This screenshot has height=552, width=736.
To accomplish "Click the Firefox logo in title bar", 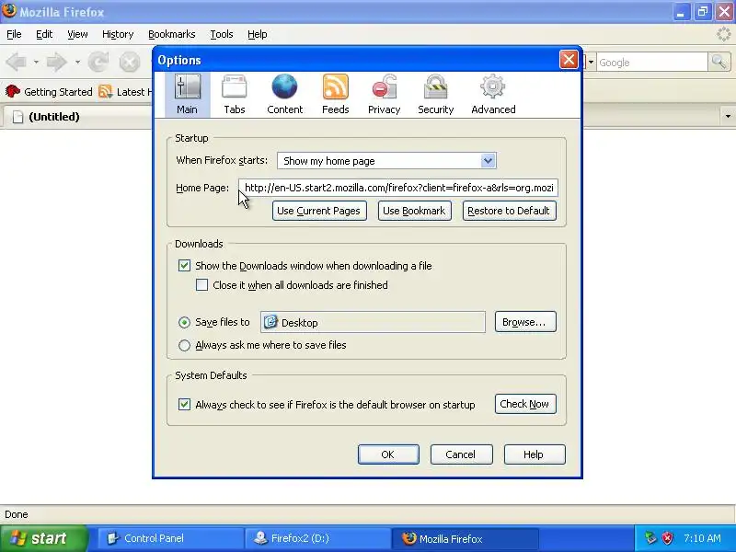I will (x=8, y=10).
